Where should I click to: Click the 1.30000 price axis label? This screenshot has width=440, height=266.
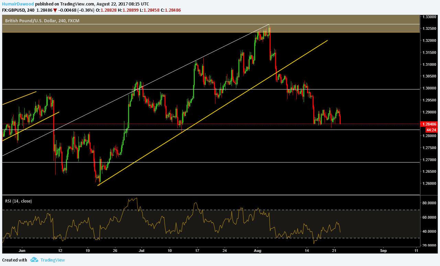pyautogui.click(x=429, y=88)
